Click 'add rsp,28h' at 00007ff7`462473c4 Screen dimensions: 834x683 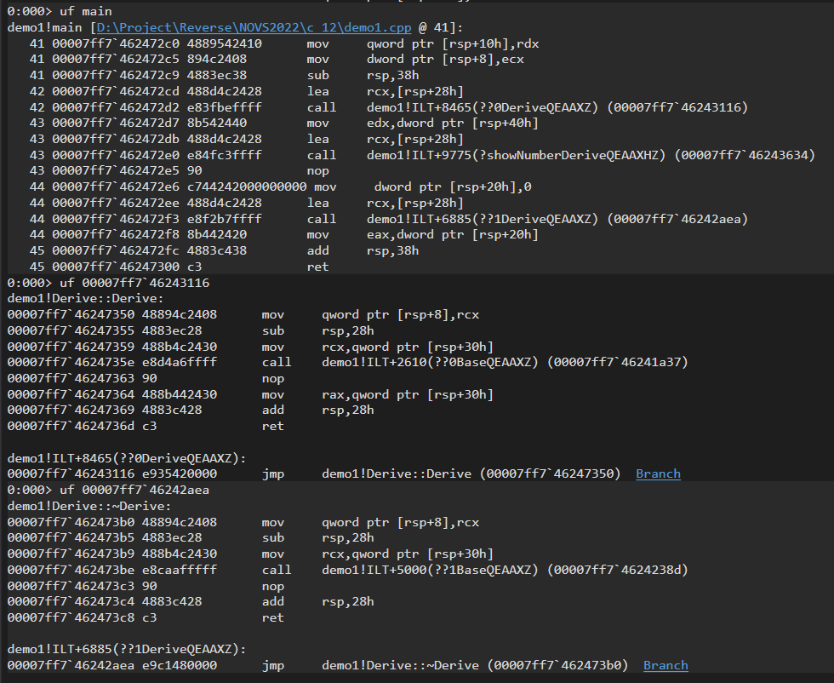(317, 601)
